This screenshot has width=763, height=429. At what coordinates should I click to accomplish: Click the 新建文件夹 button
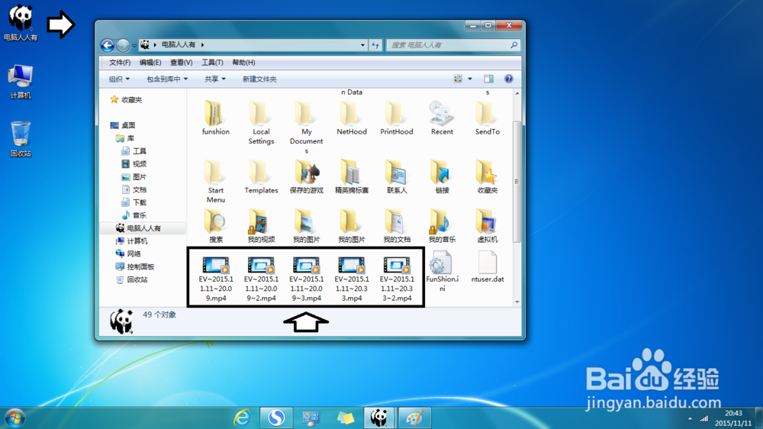[x=259, y=79]
